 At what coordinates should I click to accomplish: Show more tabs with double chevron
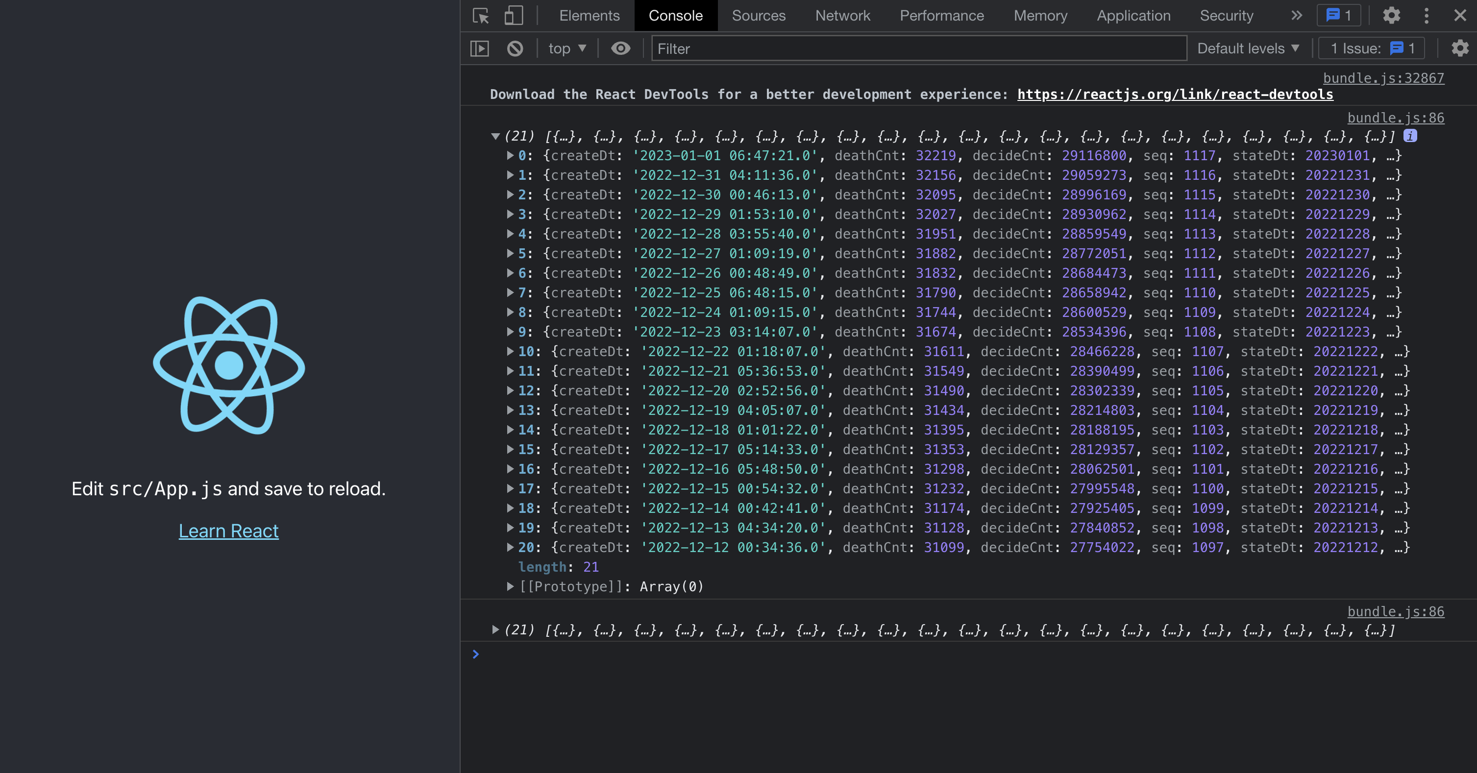tap(1296, 16)
